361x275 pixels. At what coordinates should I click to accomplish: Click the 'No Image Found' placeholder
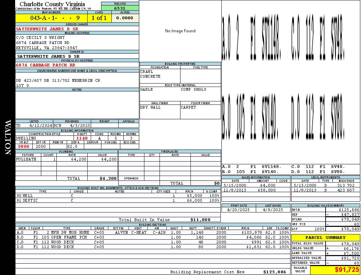tap(180, 31)
